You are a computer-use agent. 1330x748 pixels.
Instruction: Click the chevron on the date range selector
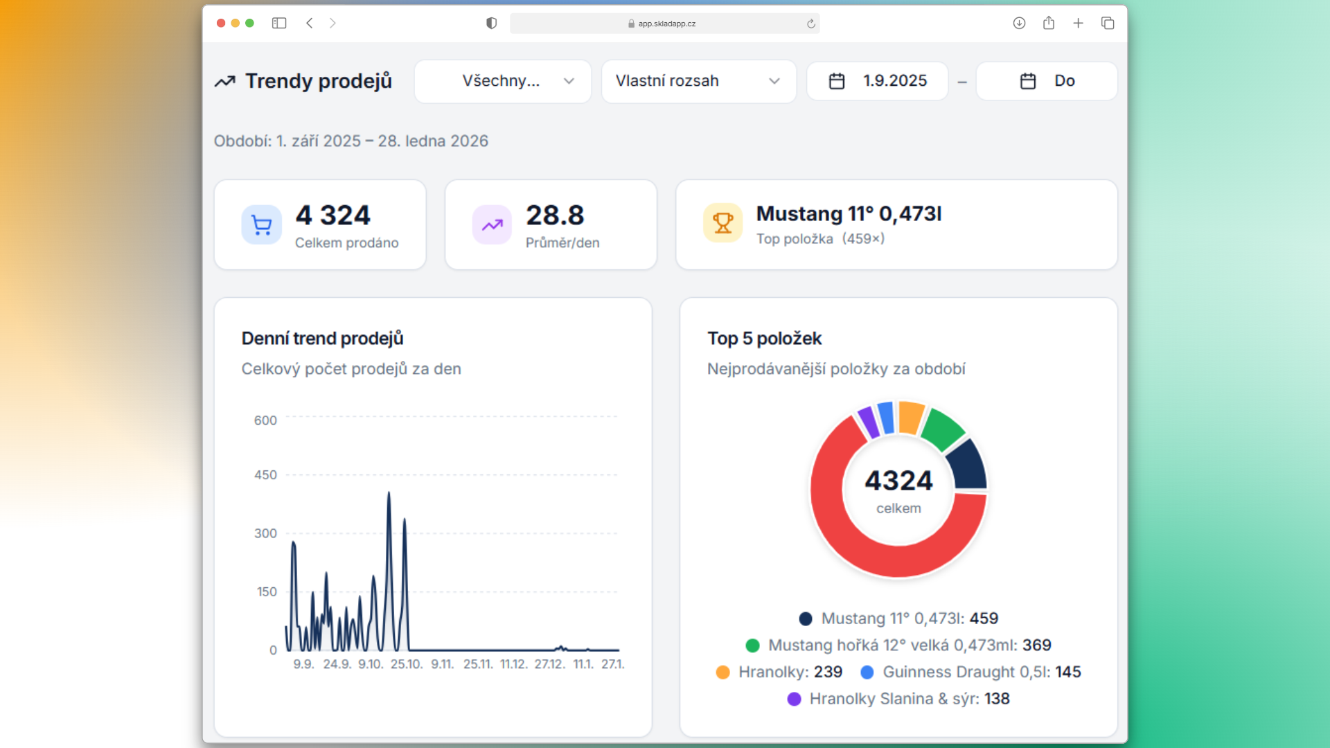[774, 81]
